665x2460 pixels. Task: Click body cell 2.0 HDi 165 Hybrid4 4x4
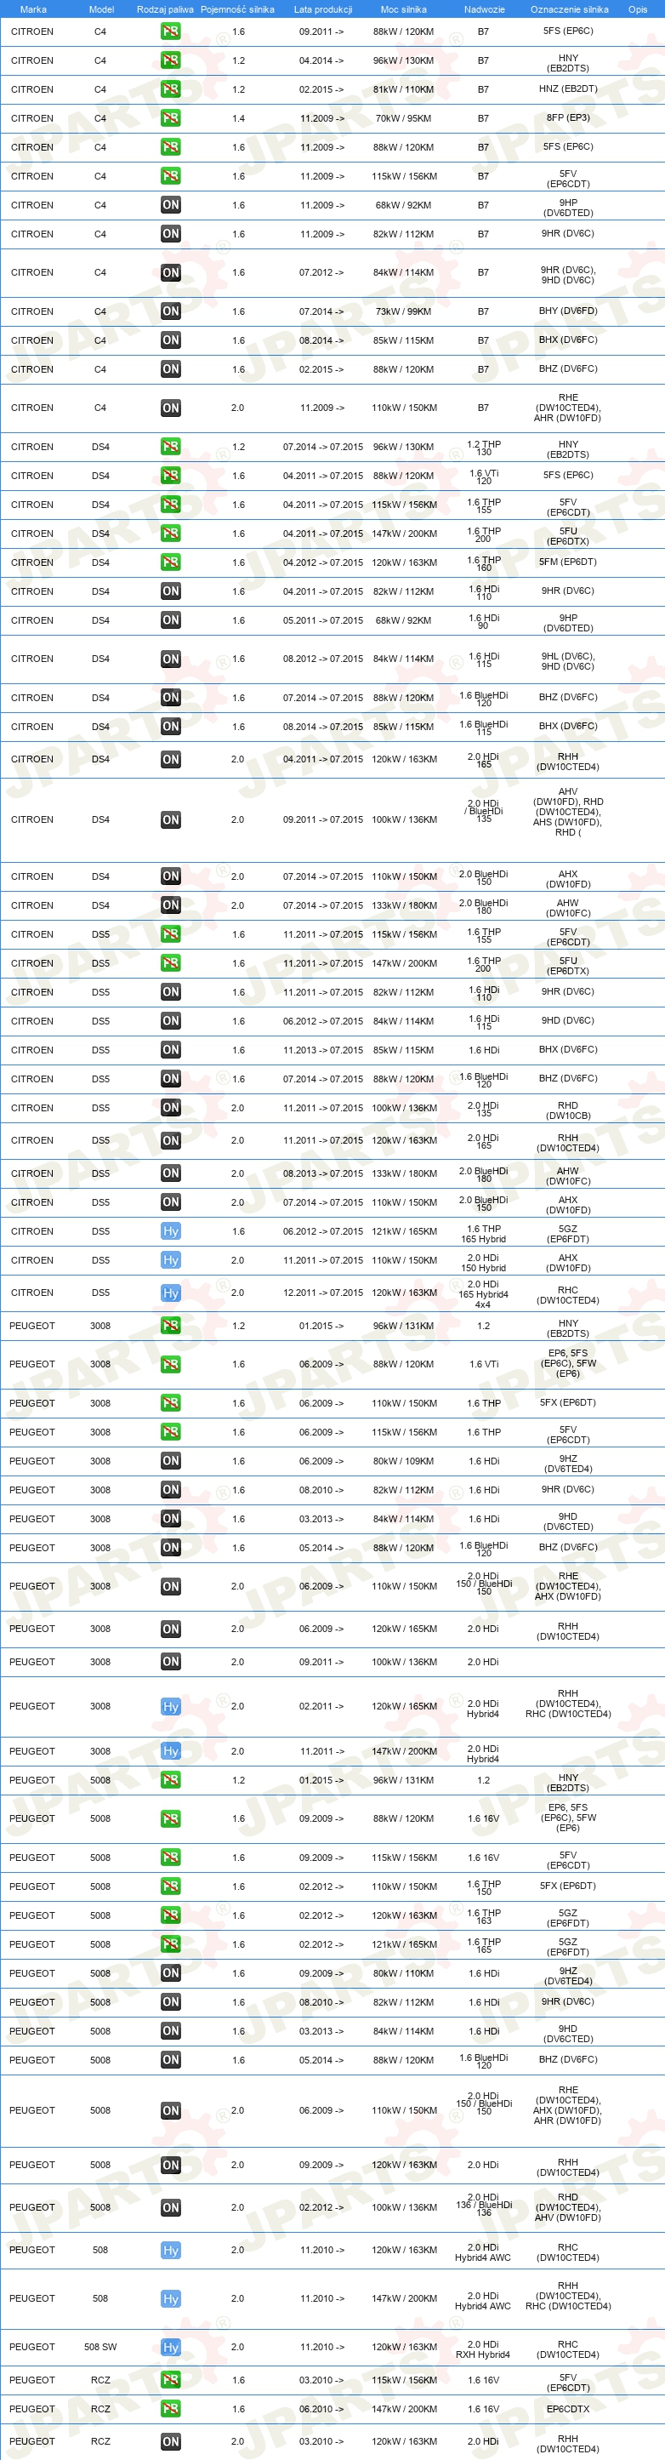(x=484, y=1294)
